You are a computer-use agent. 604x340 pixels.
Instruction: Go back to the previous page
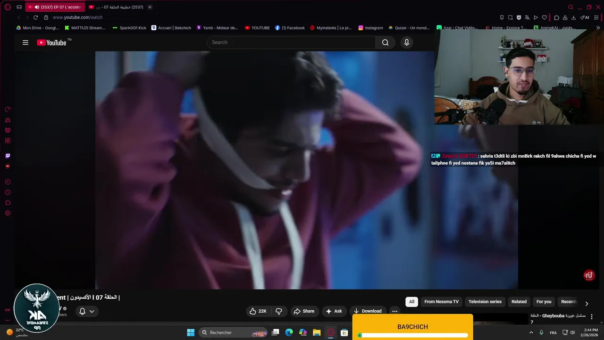tap(19, 17)
